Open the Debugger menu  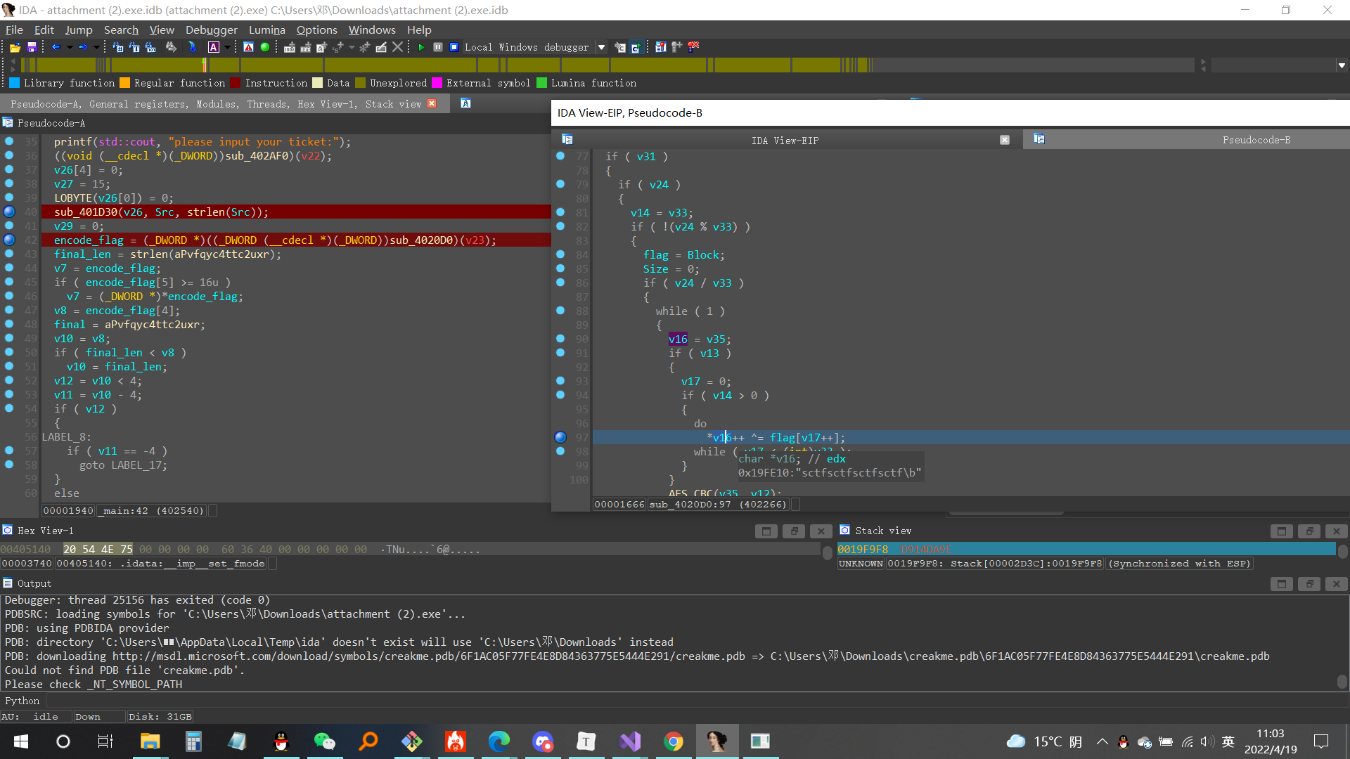[211, 30]
